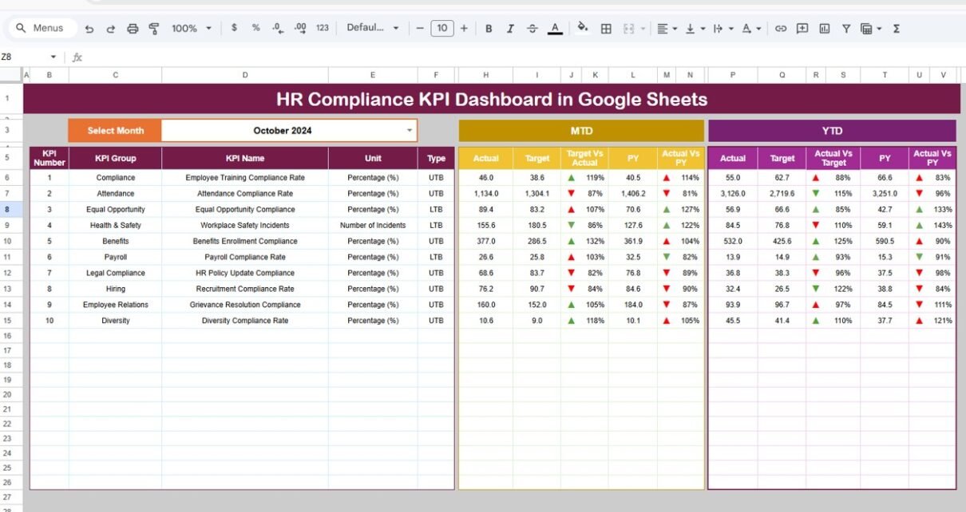Toggle italic formatting
The height and width of the screenshot is (512, 966).
[511, 28]
